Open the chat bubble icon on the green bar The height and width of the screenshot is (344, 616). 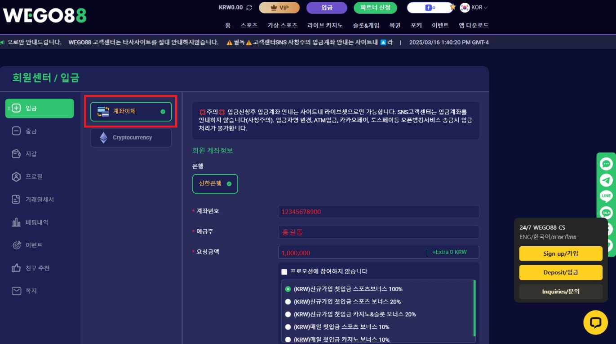[606, 164]
